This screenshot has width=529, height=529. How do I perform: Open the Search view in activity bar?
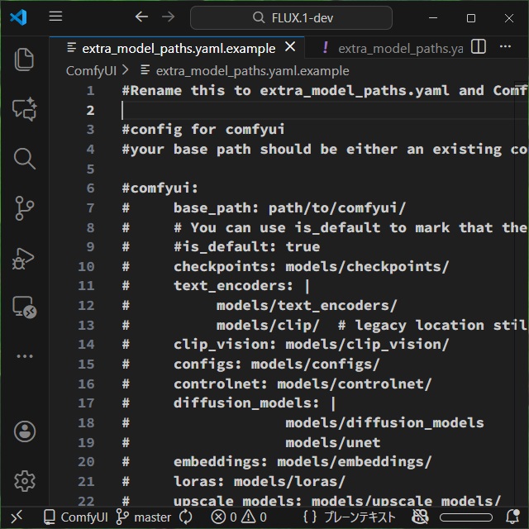point(24,159)
